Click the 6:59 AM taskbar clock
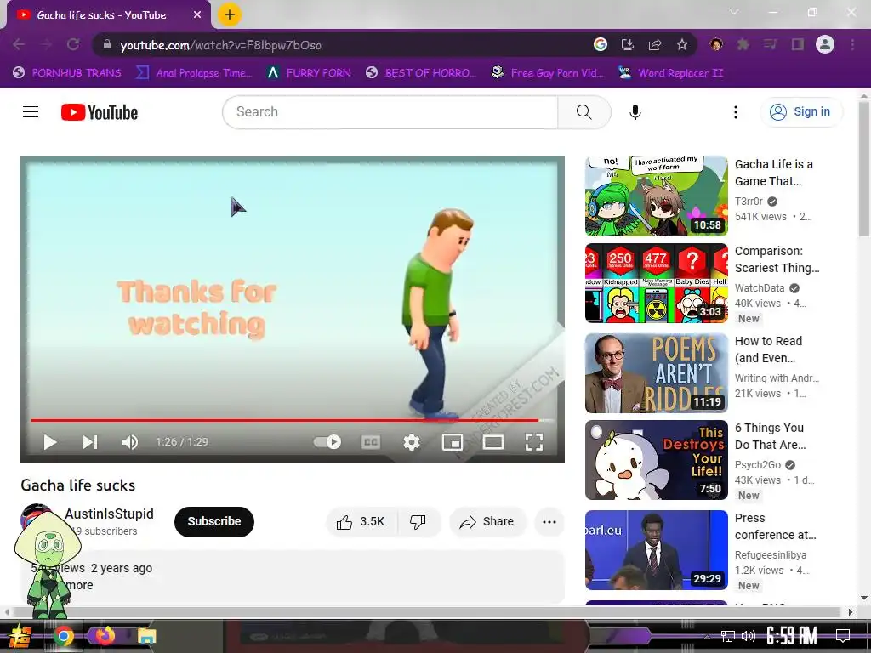Viewport: 871px width, 653px height. tap(792, 636)
